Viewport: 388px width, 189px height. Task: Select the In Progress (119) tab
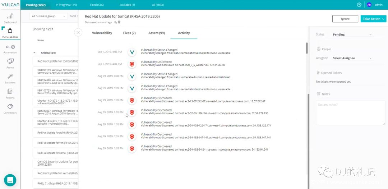66,5
